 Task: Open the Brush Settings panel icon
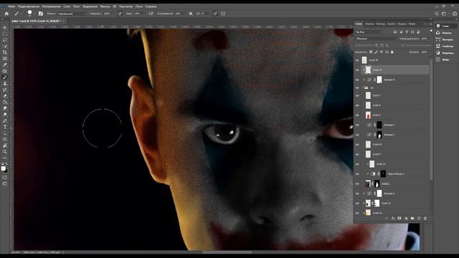click(x=41, y=14)
